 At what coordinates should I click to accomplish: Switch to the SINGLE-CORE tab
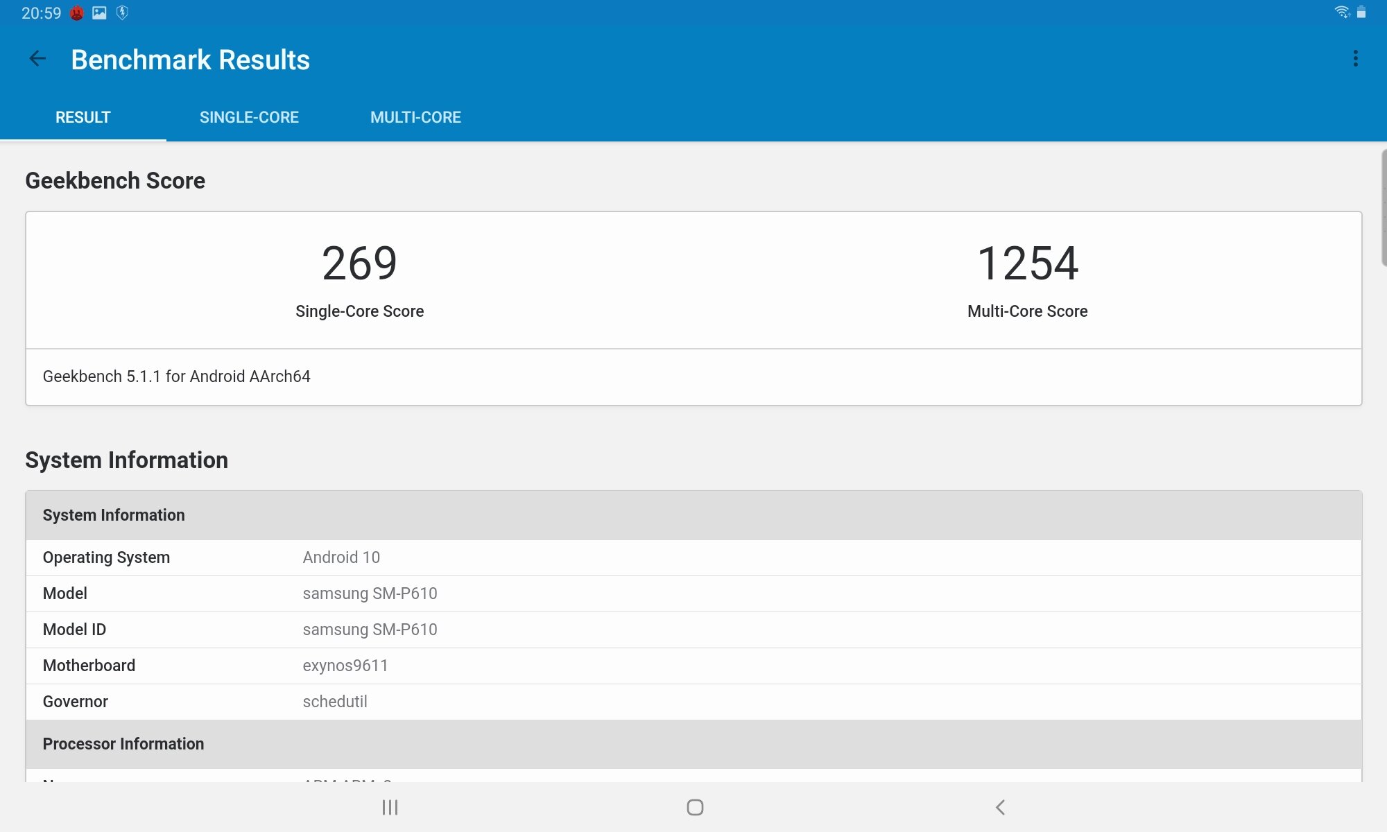[249, 117]
